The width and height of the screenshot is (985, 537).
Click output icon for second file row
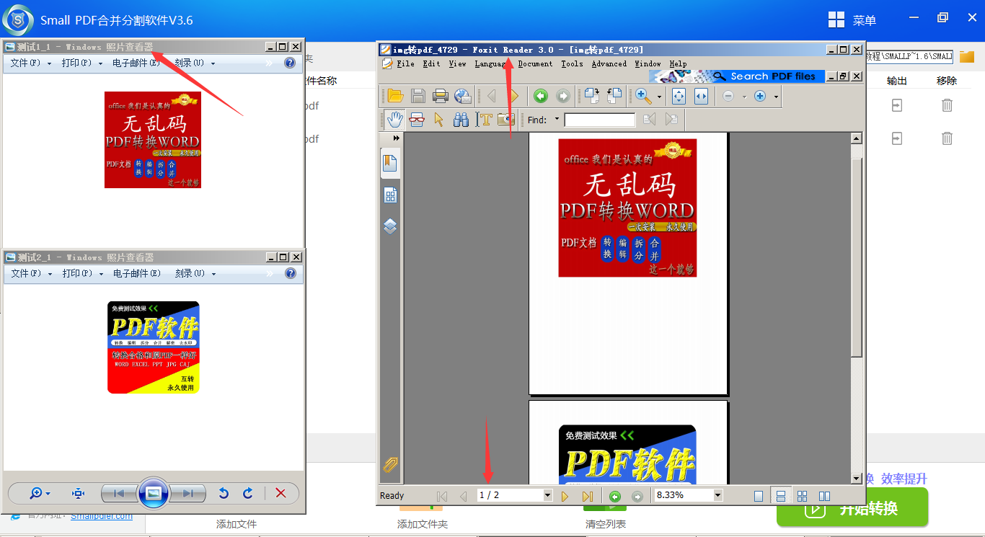(896, 138)
